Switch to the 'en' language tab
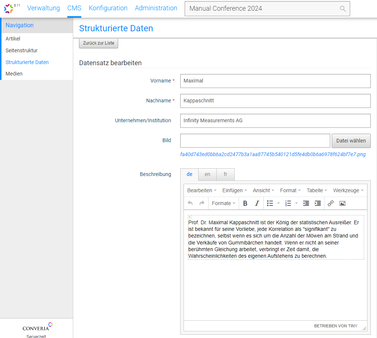 [x=207, y=174]
